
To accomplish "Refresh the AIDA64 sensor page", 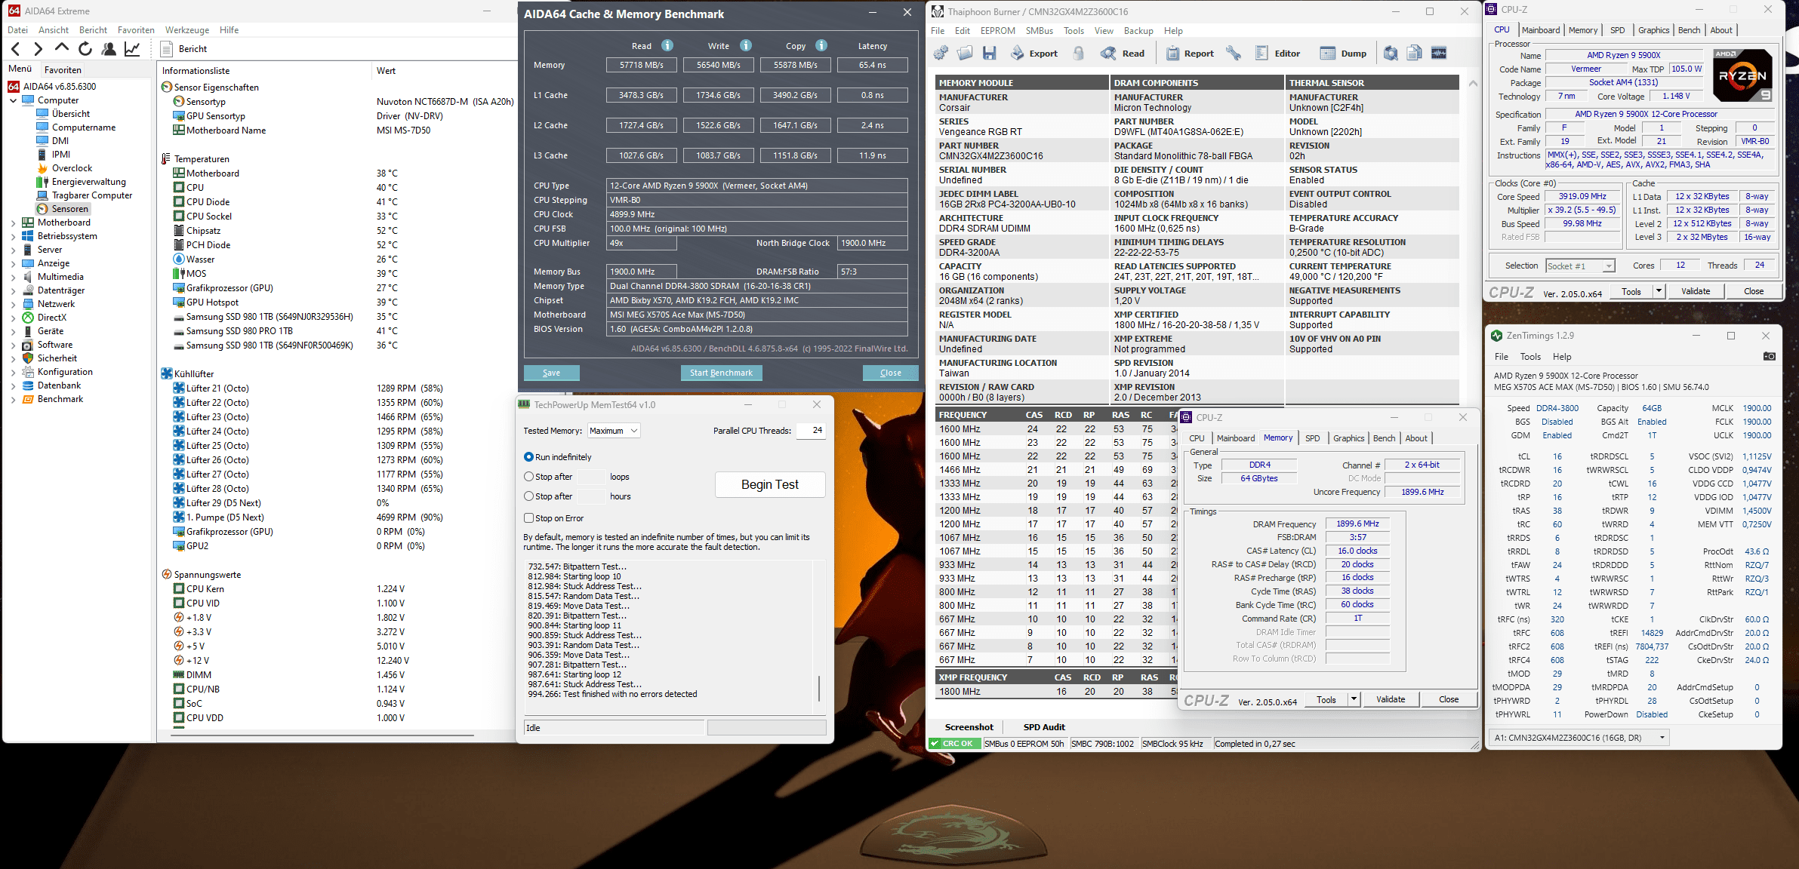I will pyautogui.click(x=85, y=49).
